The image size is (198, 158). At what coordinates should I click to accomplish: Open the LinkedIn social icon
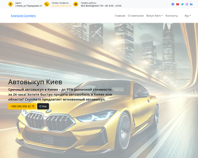[x=191, y=4]
